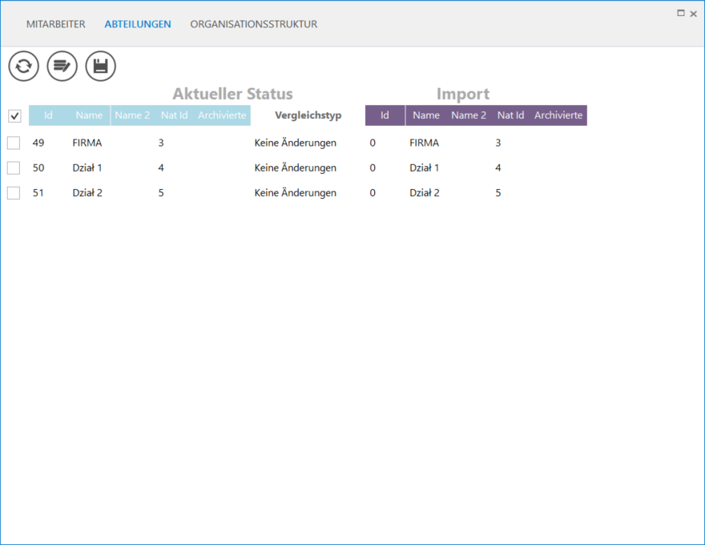This screenshot has width=705, height=545.
Task: Click Import Id 0 in the FIRMA row
Action: [x=373, y=143]
